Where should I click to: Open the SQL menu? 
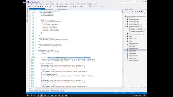pos(62,4)
